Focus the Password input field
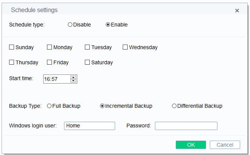 click(186, 126)
